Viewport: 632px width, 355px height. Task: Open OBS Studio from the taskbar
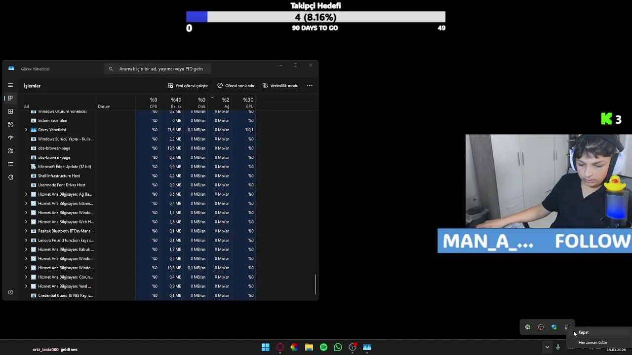(x=353, y=348)
